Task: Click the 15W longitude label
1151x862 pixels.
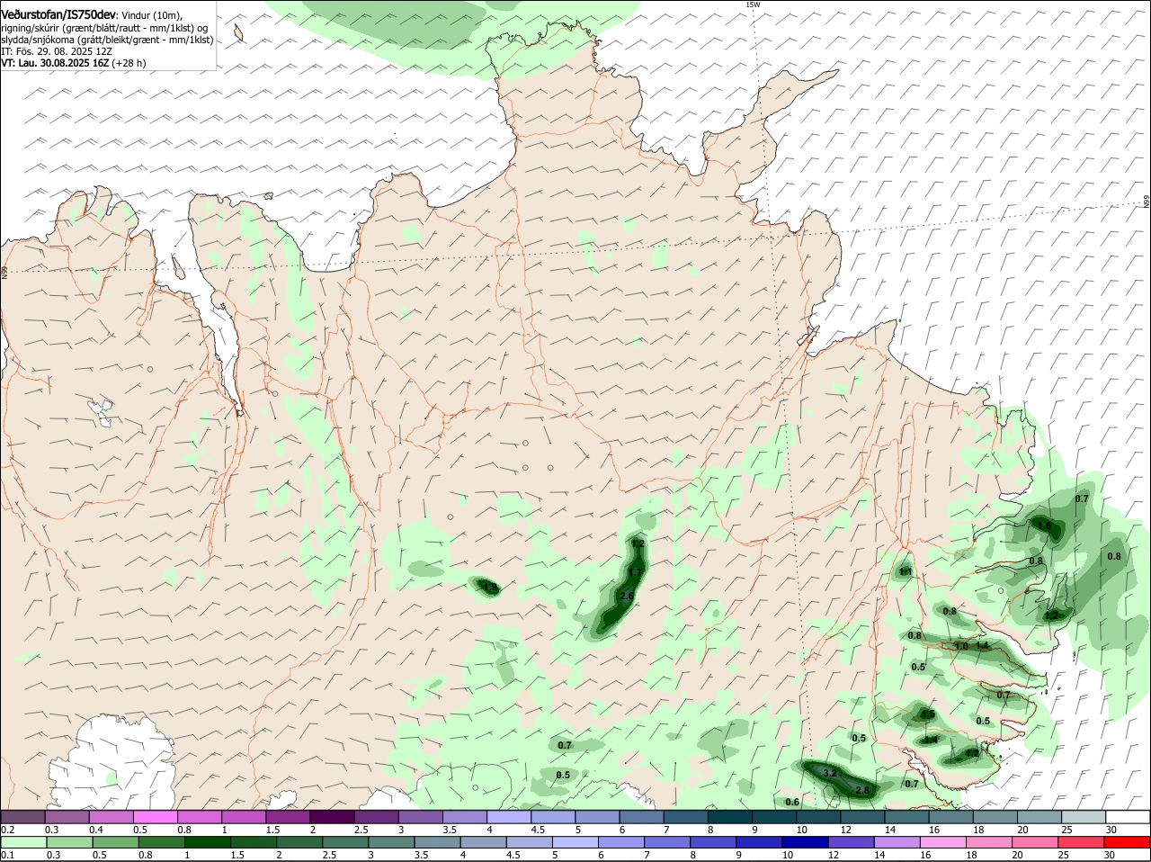Action: tap(753, 4)
